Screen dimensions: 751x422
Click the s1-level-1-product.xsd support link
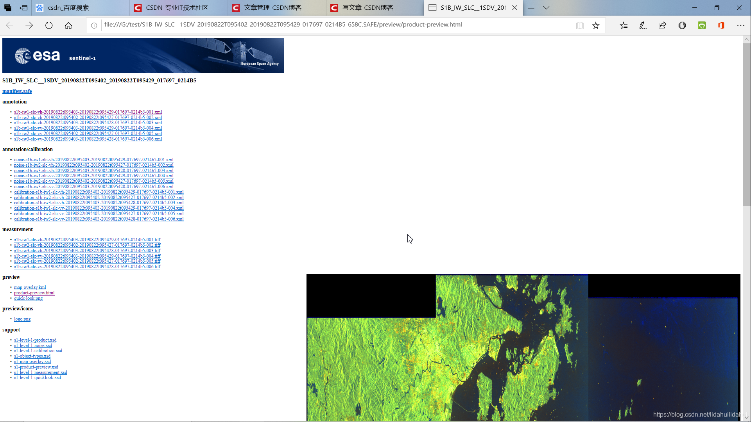coord(35,340)
